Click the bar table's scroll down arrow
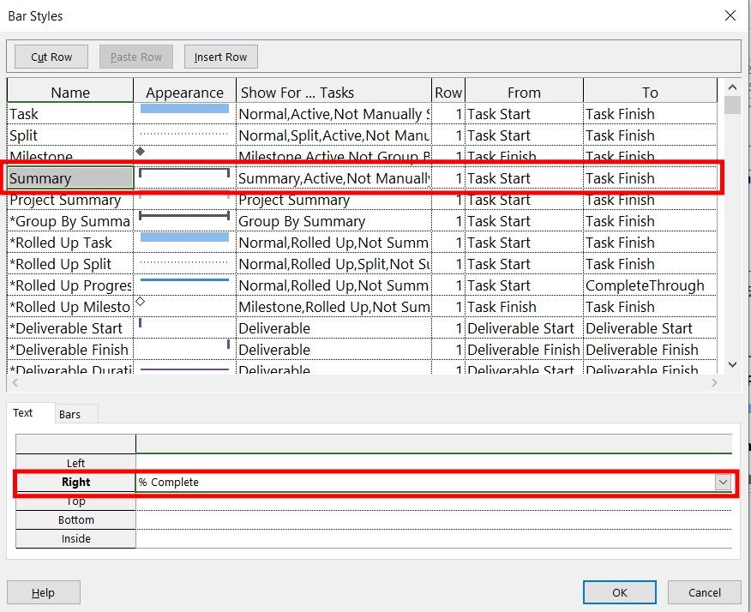Screen dimensions: 751x612 (732, 364)
